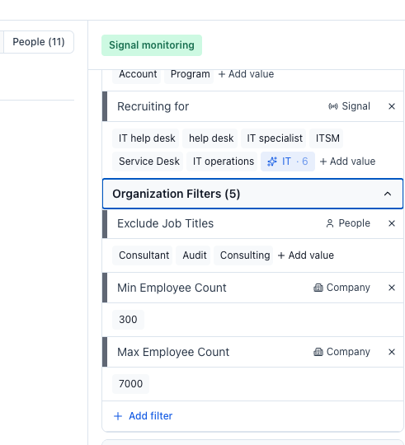405x445 pixels.
Task: Click the Recruiting for filter title
Action: [x=153, y=106]
